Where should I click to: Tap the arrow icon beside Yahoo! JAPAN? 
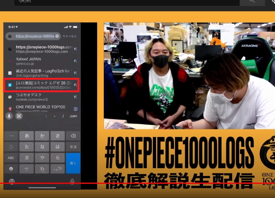[x=75, y=61]
